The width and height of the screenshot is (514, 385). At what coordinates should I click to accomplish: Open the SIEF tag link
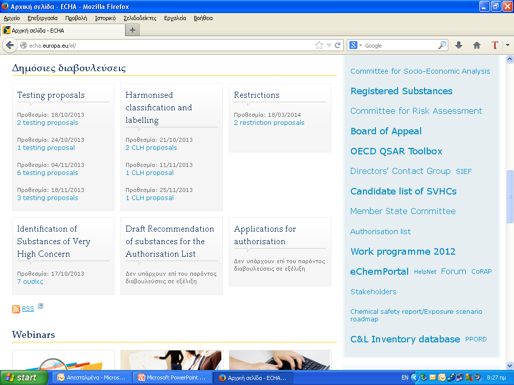(464, 171)
